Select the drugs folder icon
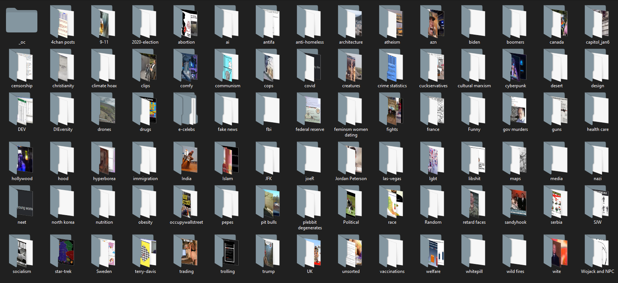 (145, 109)
